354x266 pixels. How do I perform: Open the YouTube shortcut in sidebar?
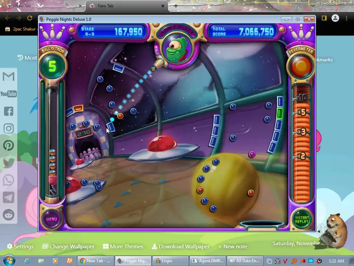(9, 94)
